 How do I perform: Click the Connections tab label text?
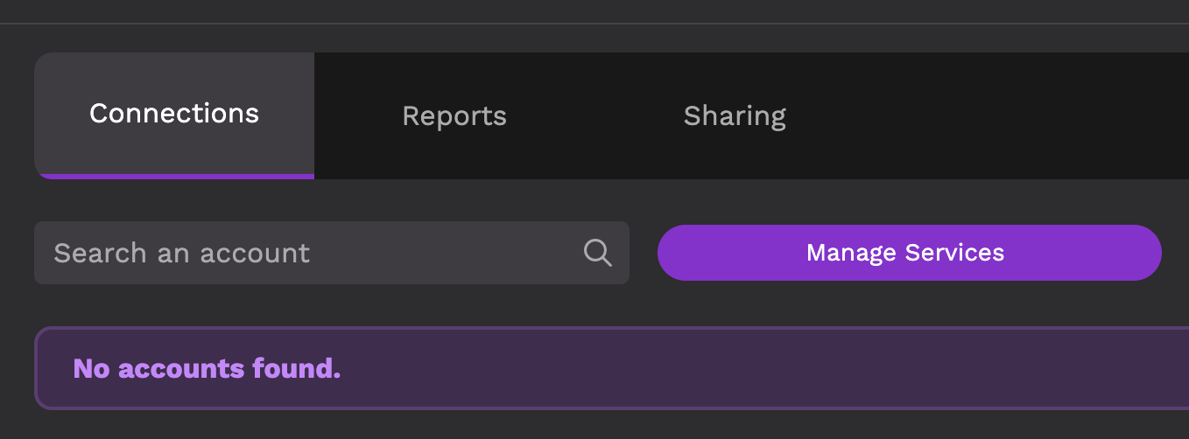pos(174,113)
